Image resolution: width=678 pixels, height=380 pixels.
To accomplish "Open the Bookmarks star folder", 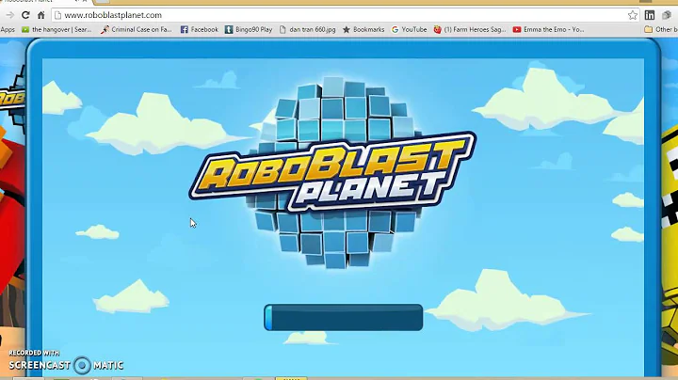I will pyautogui.click(x=363, y=29).
